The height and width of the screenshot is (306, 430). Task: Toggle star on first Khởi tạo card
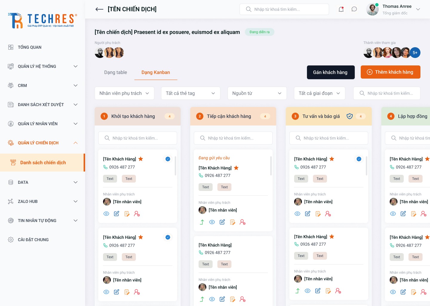pyautogui.click(x=141, y=159)
